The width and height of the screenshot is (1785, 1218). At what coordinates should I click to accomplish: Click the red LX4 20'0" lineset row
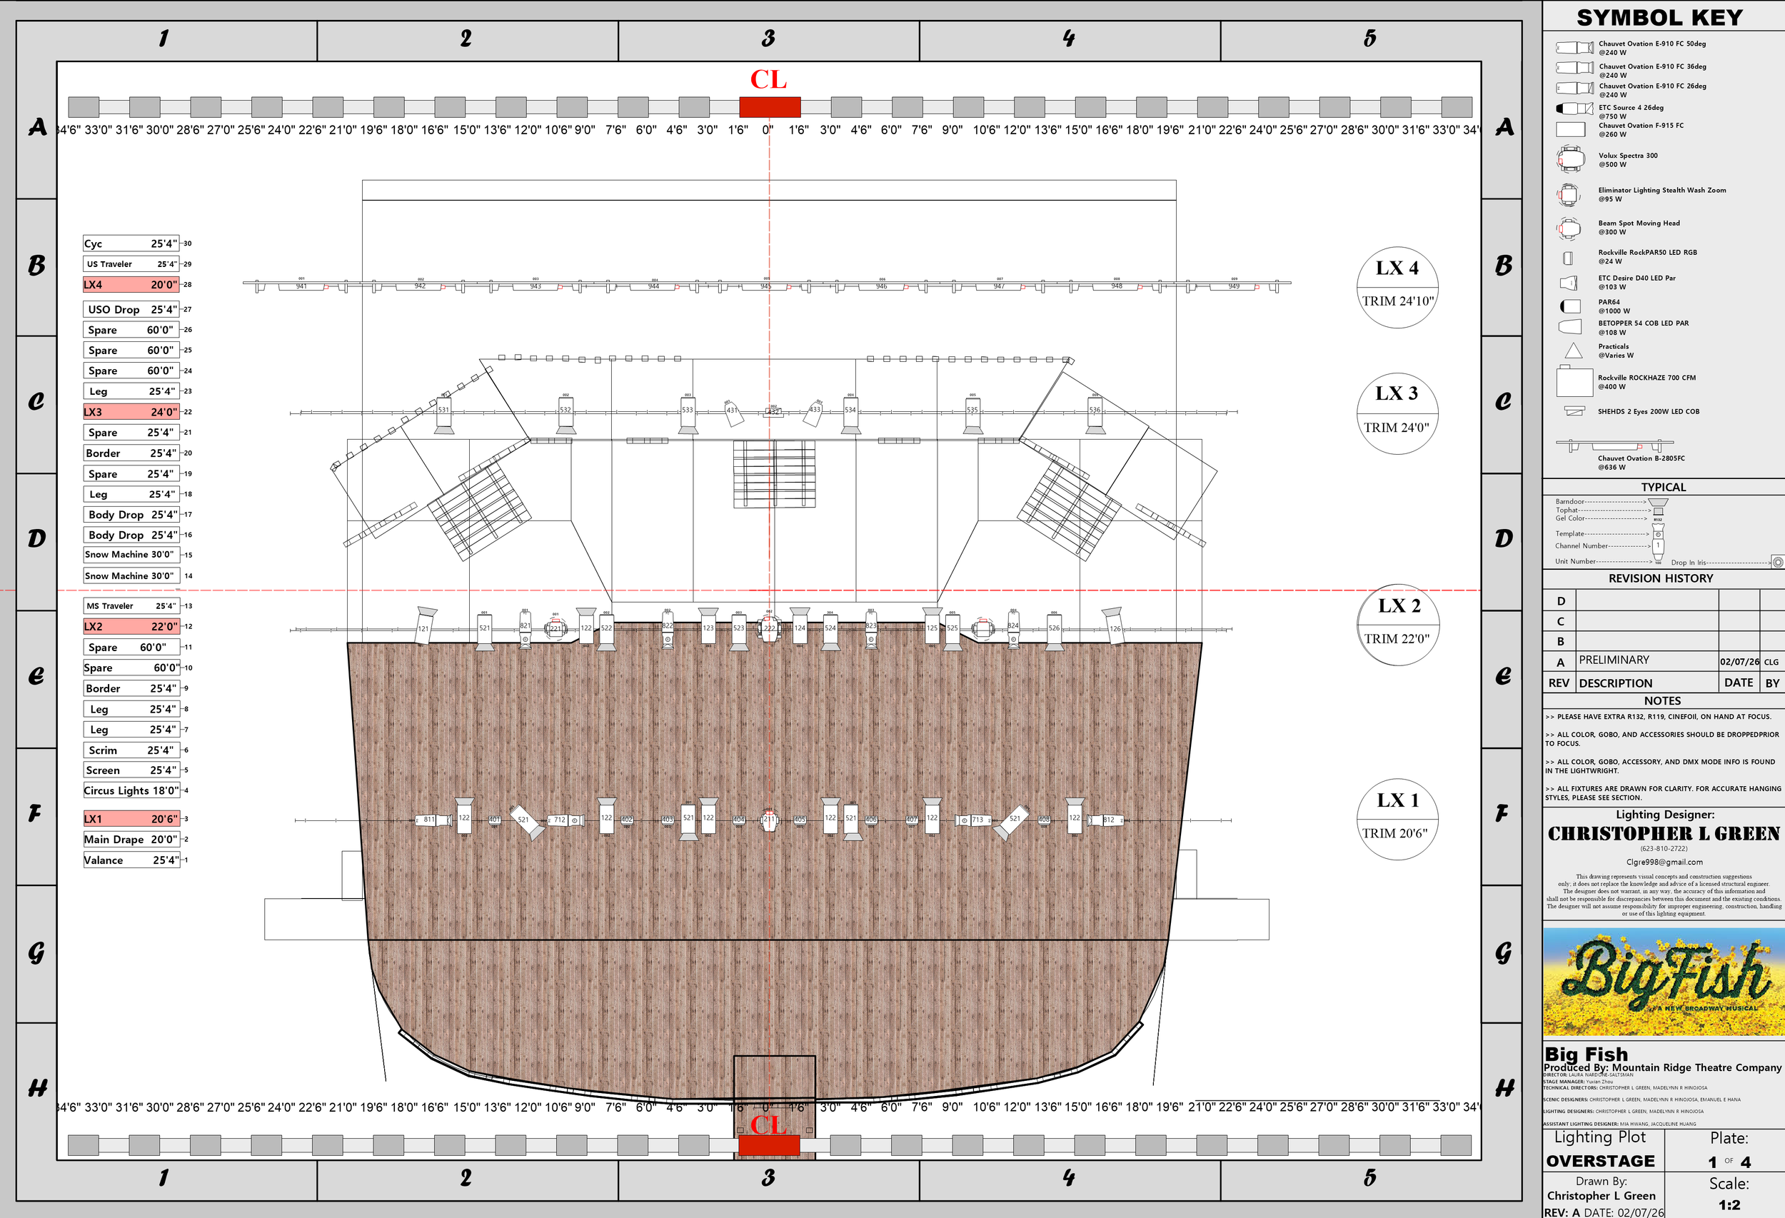pos(131,284)
